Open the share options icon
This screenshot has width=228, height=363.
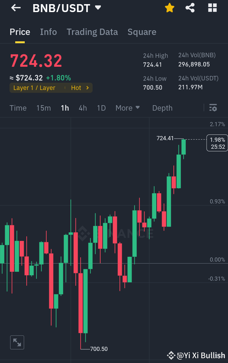(x=190, y=8)
